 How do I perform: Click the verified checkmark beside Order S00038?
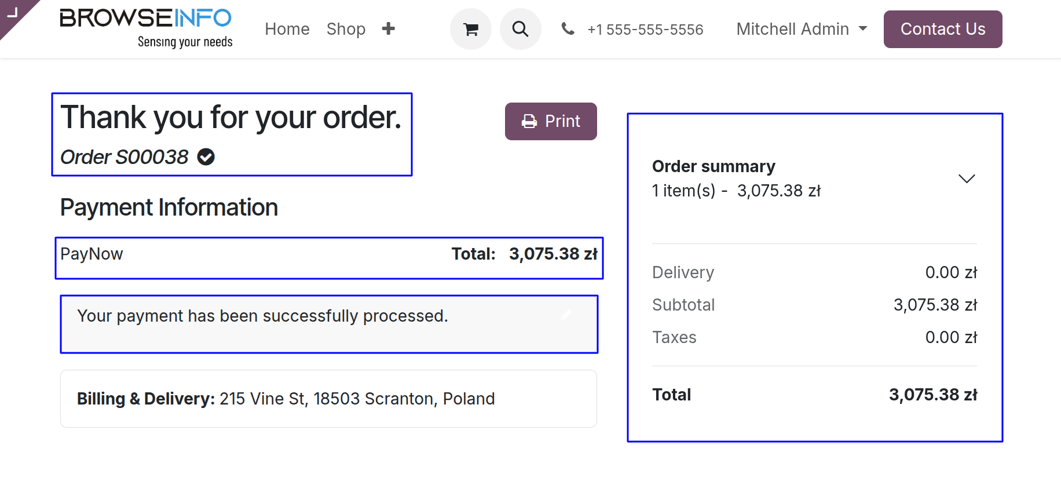(x=206, y=157)
